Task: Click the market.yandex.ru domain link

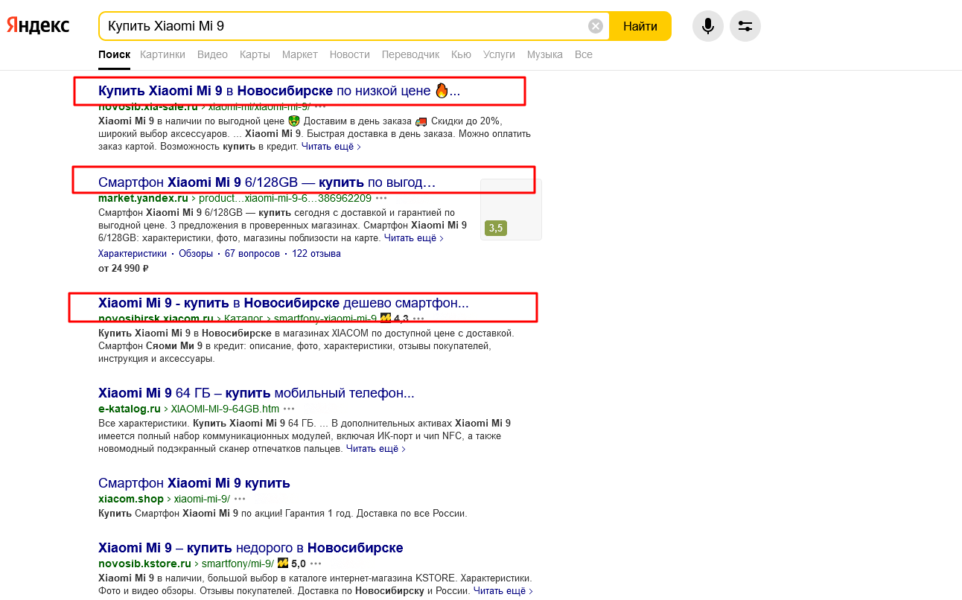Action: click(143, 198)
